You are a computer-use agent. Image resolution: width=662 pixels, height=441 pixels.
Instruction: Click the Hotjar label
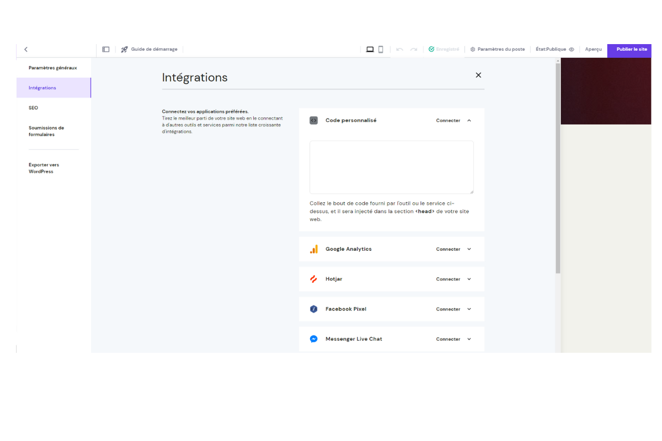(x=334, y=279)
